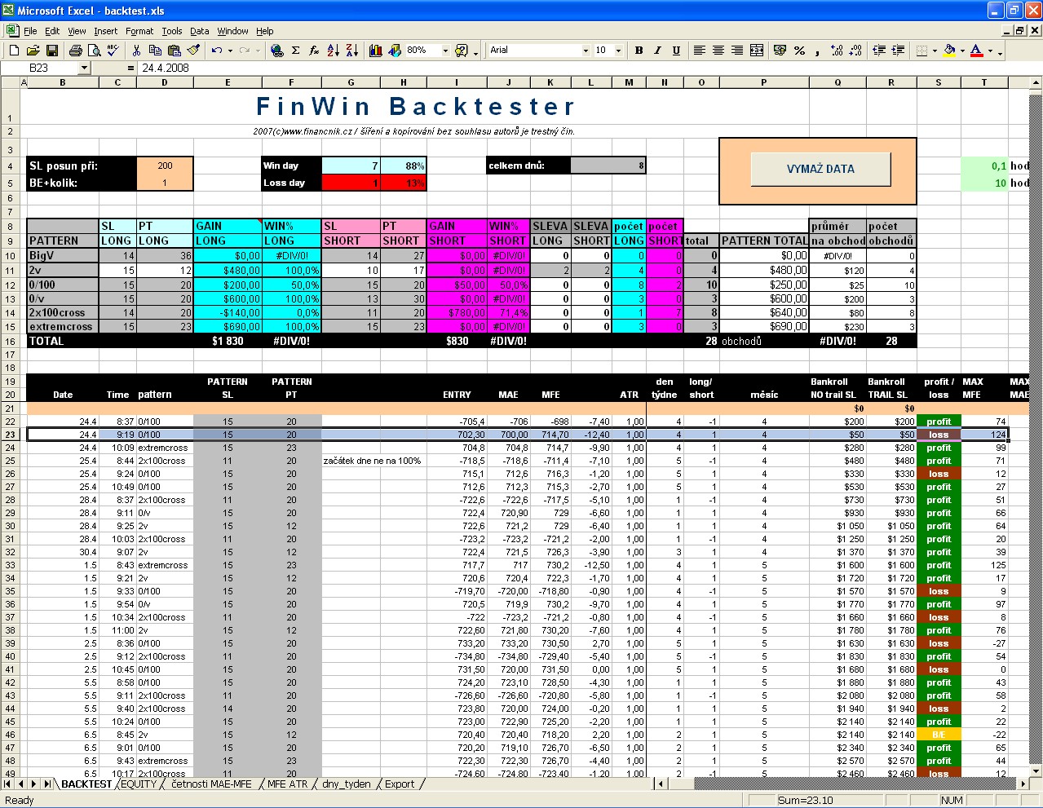The image size is (1043, 808).
Task: Open the font size 10 dropdown
Action: point(618,51)
